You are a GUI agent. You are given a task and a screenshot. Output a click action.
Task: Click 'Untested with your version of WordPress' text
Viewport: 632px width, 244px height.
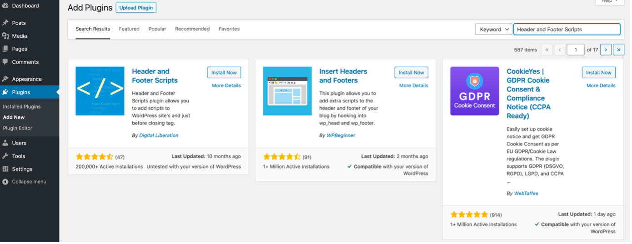coord(194,167)
